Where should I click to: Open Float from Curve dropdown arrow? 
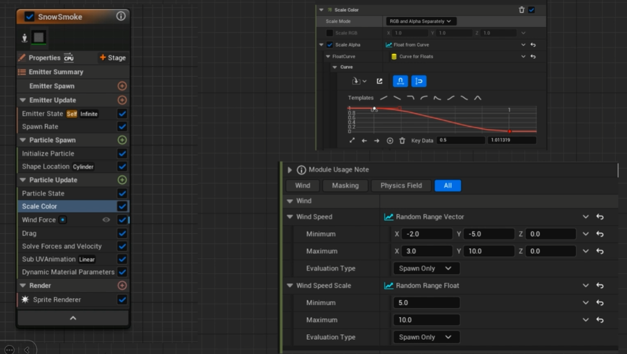pyautogui.click(x=523, y=45)
